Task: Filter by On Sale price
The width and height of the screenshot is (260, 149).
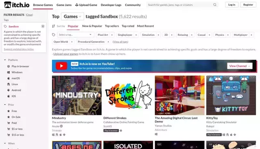Action: coord(16,117)
